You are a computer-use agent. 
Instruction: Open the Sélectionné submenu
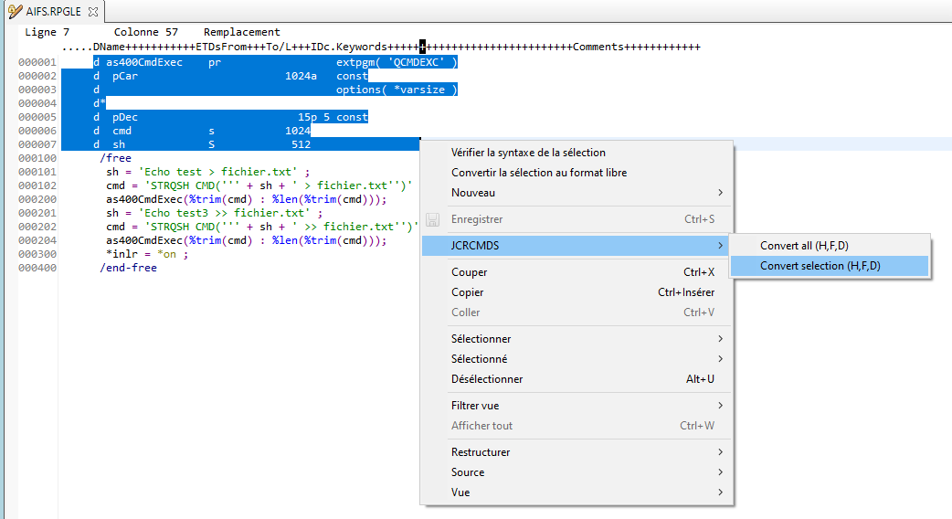[x=576, y=359]
